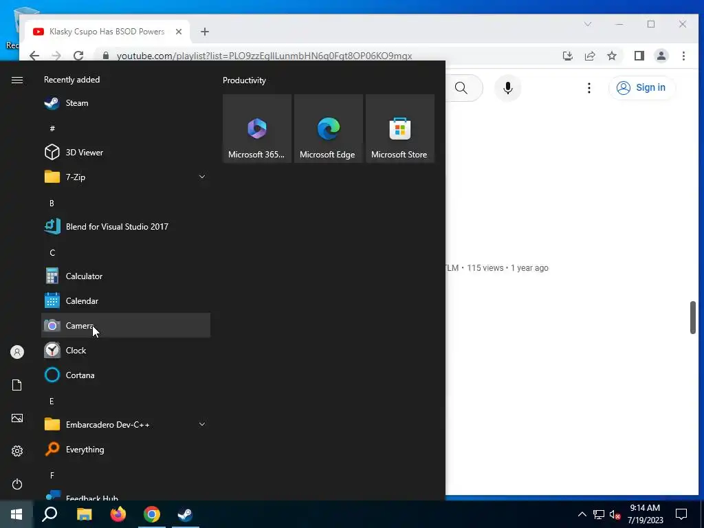Screen dimensions: 704x528
Task: Close the Klasky Csupo browser tab
Action: (179, 32)
